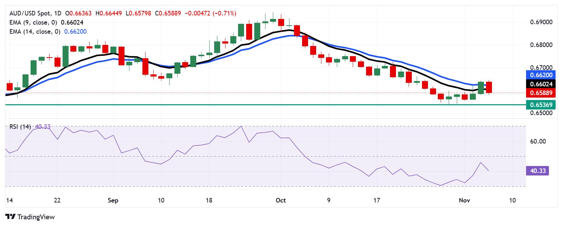The height and width of the screenshot is (226, 563).
Task: Click the purple 40.33 RSI value label
Action: coord(537,171)
